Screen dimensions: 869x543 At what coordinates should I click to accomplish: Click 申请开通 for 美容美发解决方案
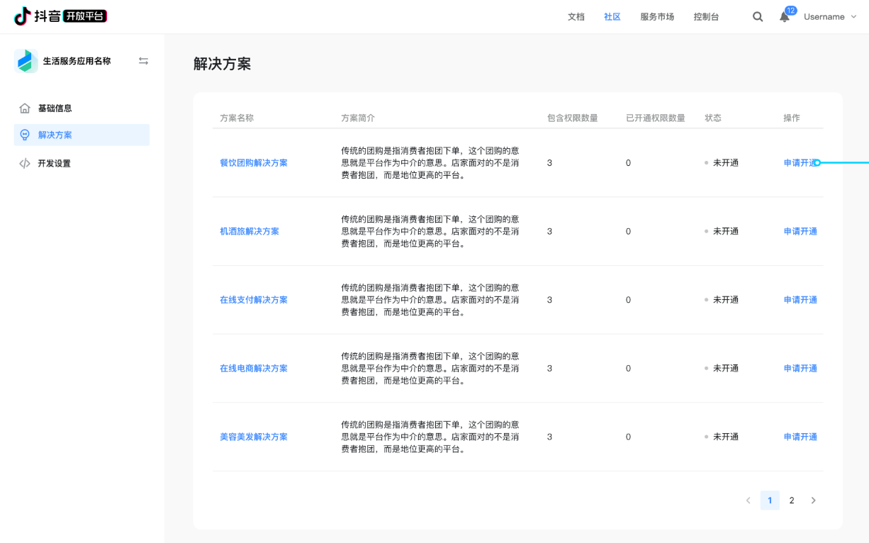[x=800, y=436]
